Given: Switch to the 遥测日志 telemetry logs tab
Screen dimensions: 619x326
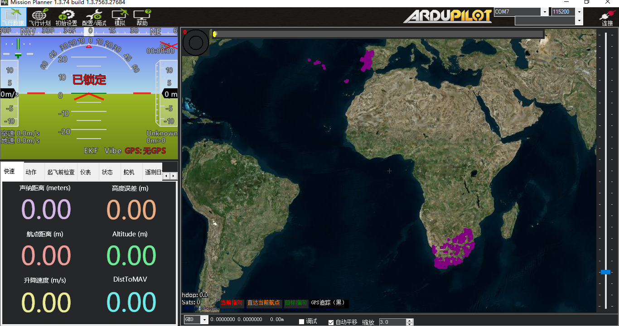Looking at the screenshot, I should tap(152, 172).
